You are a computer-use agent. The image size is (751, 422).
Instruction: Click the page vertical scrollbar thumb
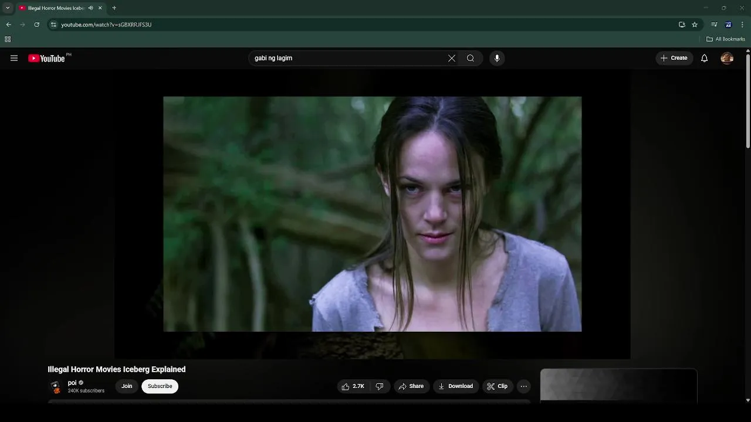click(748, 101)
